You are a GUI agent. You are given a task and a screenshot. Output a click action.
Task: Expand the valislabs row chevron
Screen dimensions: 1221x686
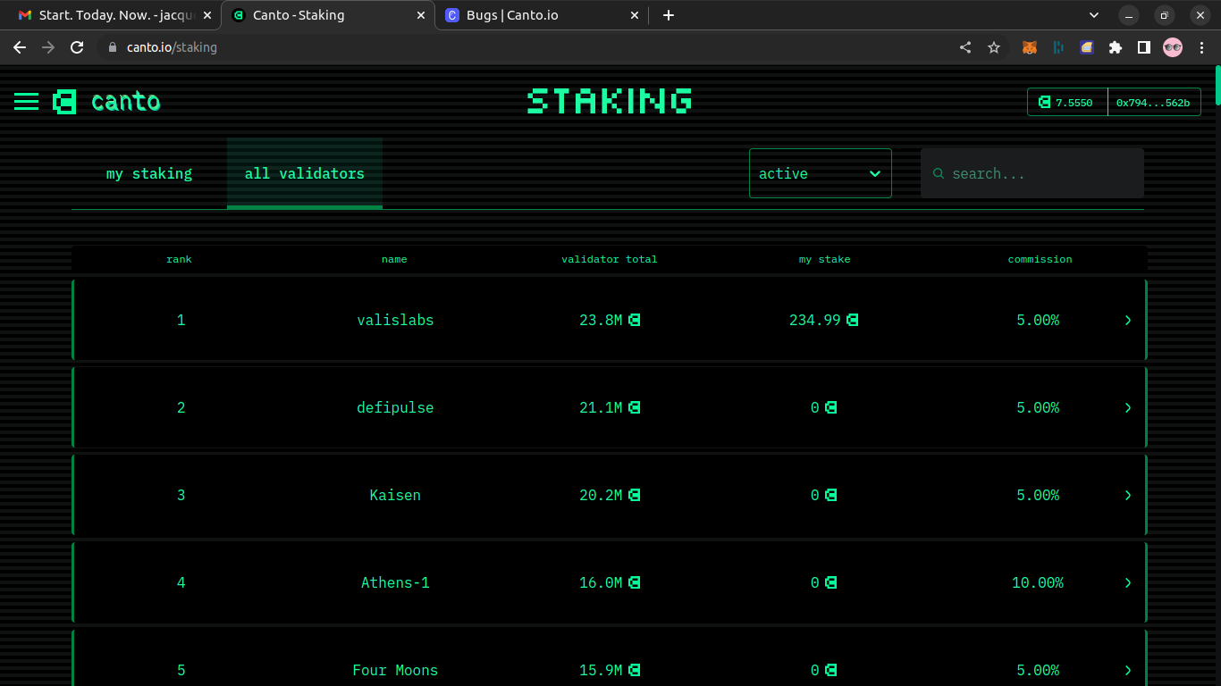(1128, 320)
